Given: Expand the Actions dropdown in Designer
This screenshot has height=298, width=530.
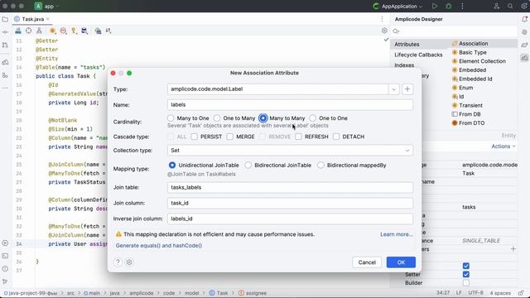Looking at the screenshot, I should pos(503,147).
